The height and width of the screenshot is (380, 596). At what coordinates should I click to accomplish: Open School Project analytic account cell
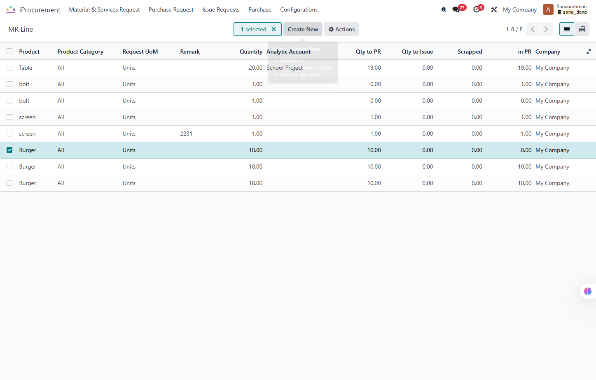coord(285,68)
